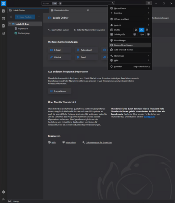Click Nachrichten suchen link
Viewport: 175px width, 203px height.
pos(58,30)
